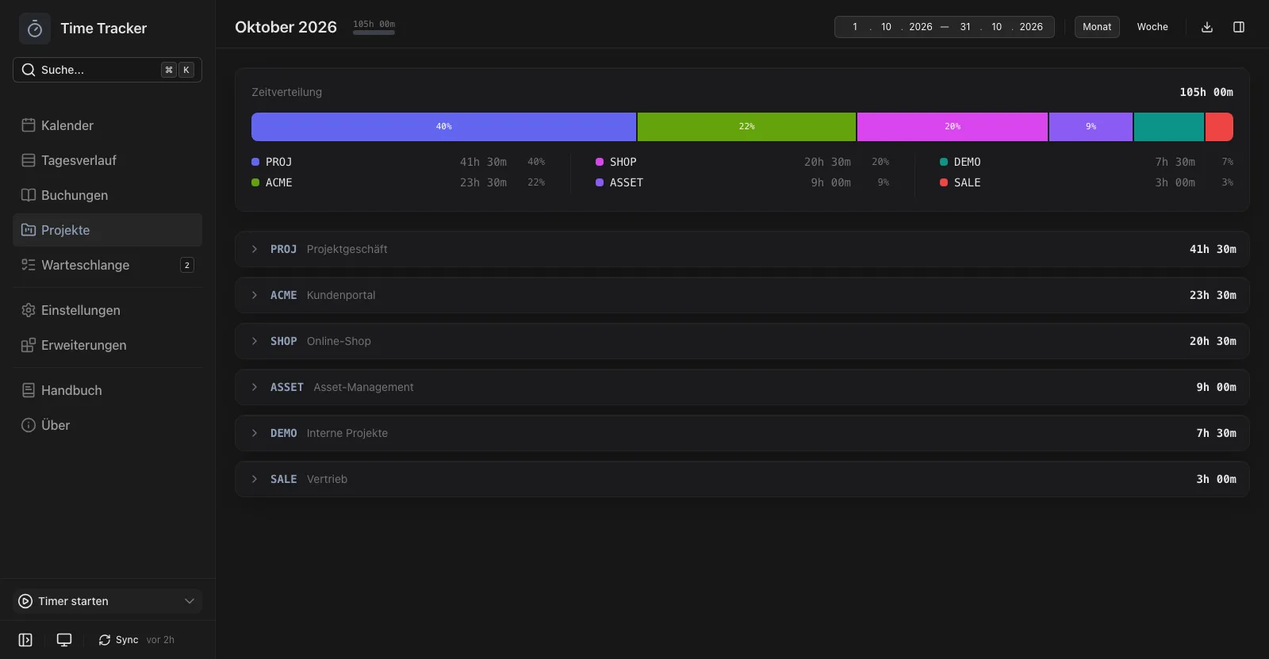This screenshot has height=659, width=1269.
Task: Open Erweiterungen extensions page
Action: tap(107, 345)
